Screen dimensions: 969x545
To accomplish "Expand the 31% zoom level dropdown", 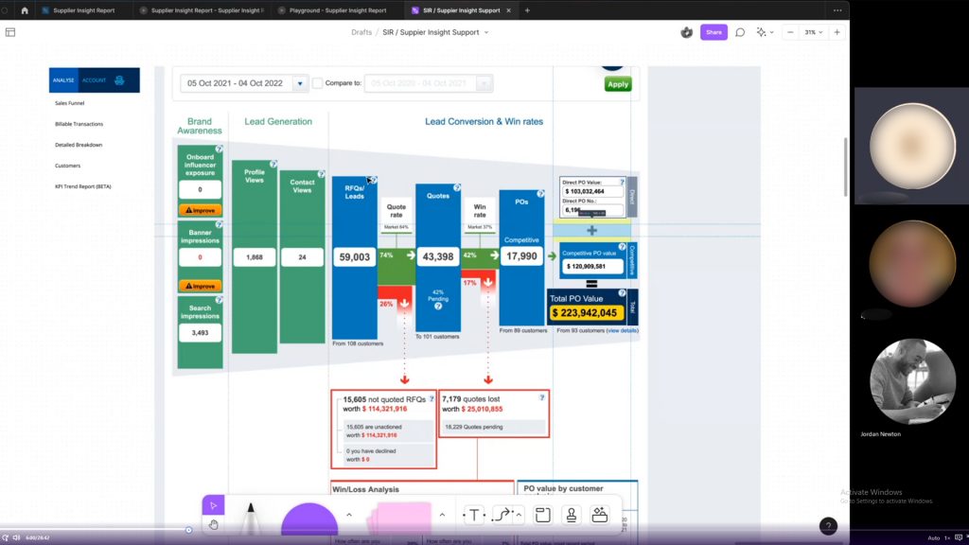I will coord(813,32).
